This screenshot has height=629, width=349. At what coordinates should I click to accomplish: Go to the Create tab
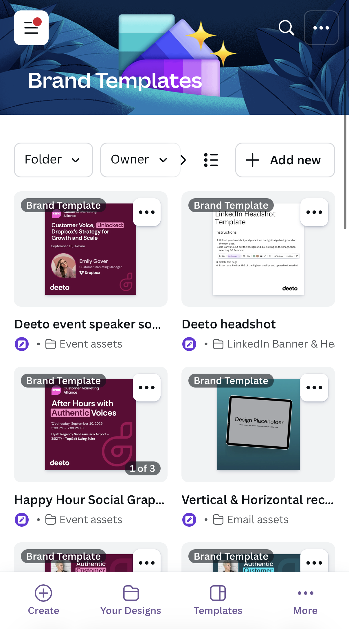click(x=43, y=600)
